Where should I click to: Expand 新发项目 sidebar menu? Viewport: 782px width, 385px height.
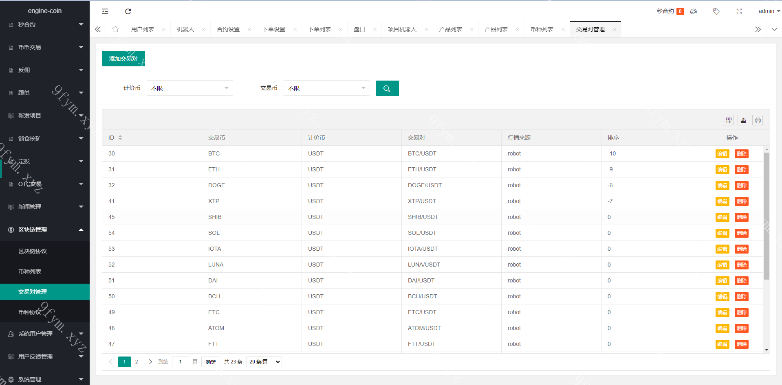coord(45,116)
